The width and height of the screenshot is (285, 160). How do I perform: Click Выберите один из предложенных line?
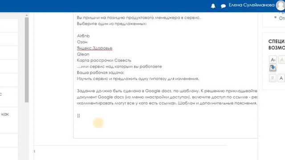(112, 24)
